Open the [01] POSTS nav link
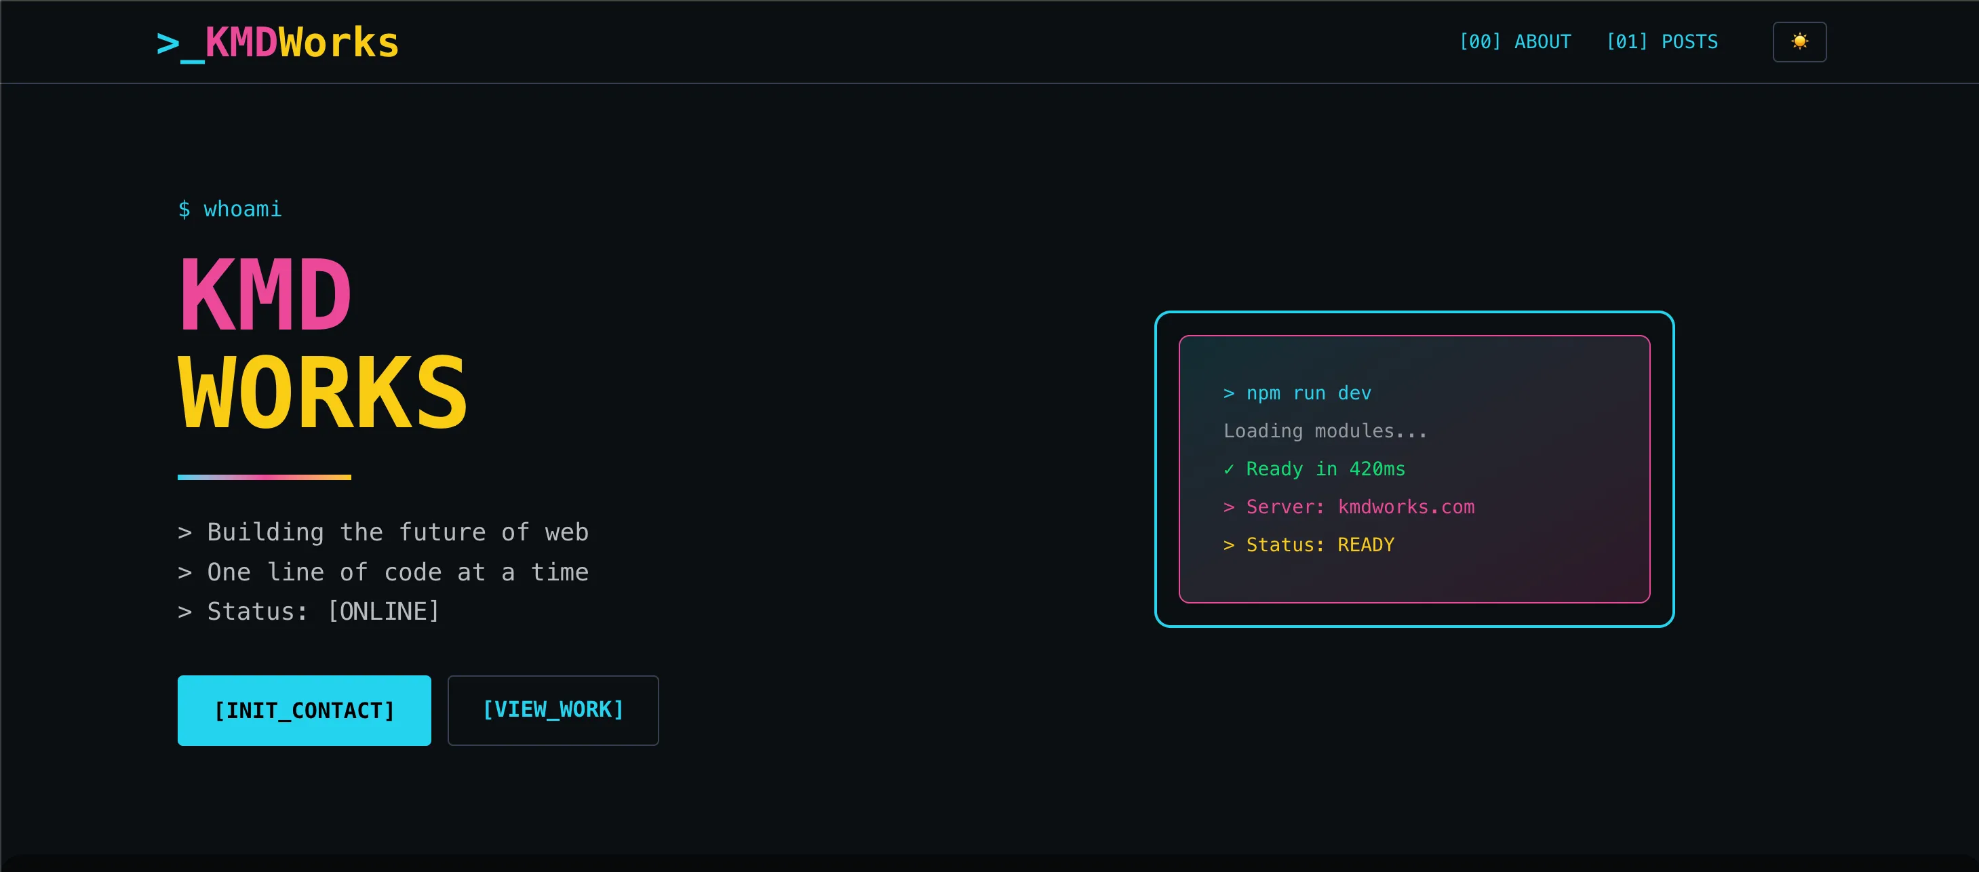1979x872 pixels. [1662, 41]
